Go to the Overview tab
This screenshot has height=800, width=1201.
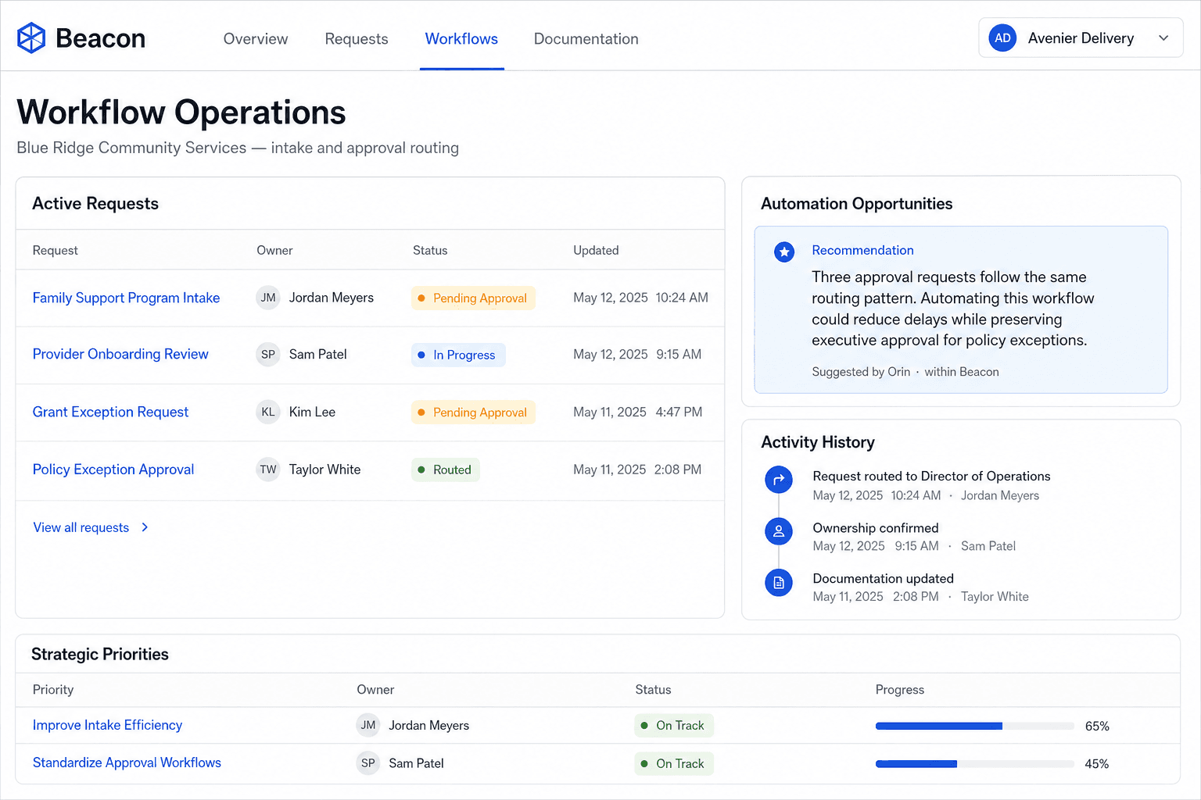[256, 39]
